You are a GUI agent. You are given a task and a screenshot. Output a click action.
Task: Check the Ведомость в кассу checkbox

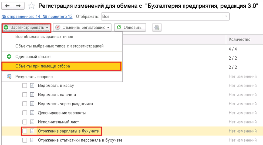25,86
